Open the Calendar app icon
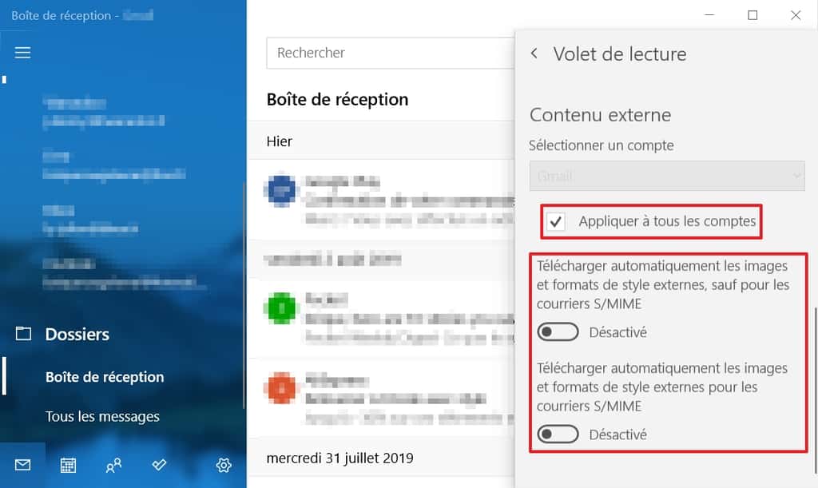The image size is (818, 488). pyautogui.click(x=68, y=465)
